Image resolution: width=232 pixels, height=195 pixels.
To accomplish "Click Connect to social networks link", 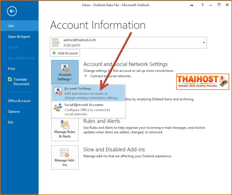I will tap(111, 76).
